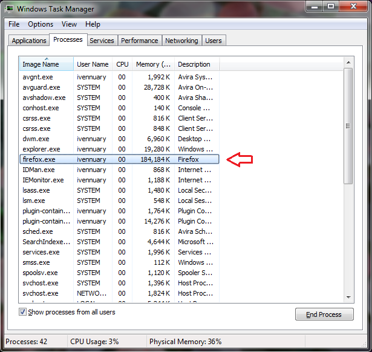This screenshot has width=372, height=352.
Task: Select the services.exe process
Action: (119, 252)
